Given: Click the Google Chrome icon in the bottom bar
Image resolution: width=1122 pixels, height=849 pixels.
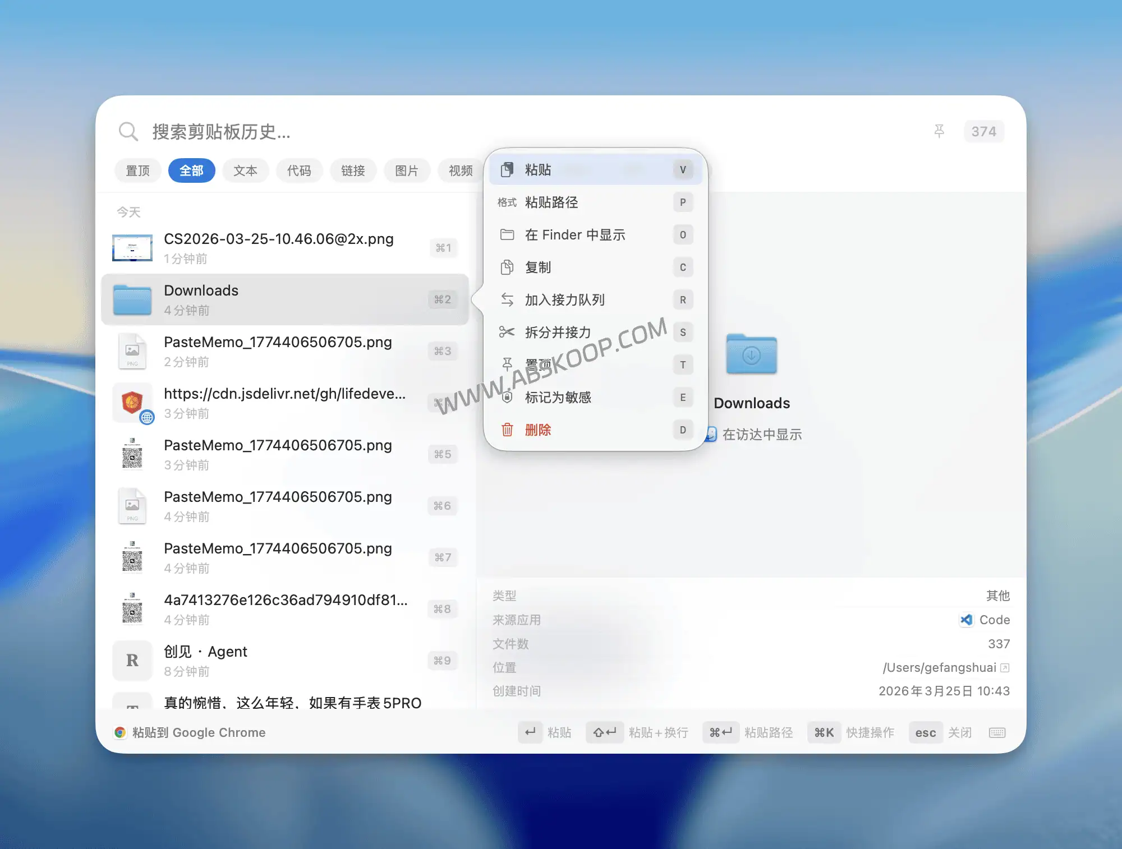Looking at the screenshot, I should [120, 732].
